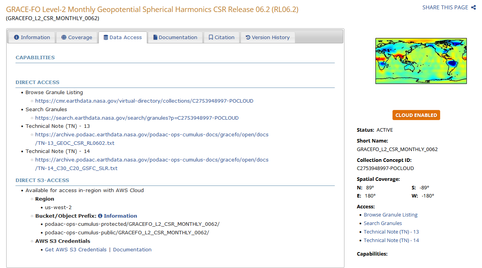482x268 pixels.
Task: Open the S3 credentials Documentation link
Action: click(132, 250)
